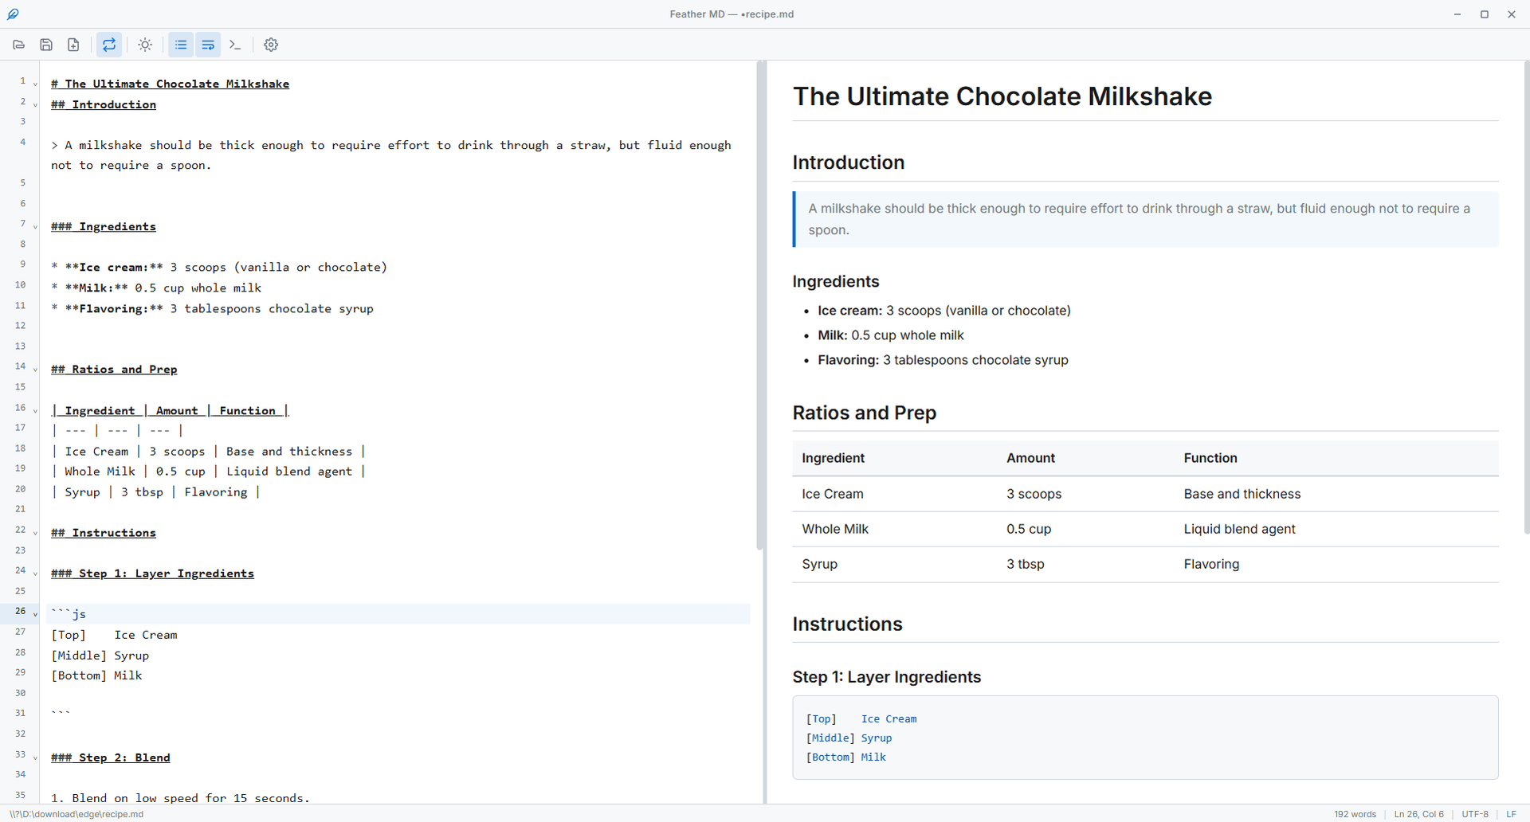Collapse the Ingredients section fold at line 7
1530x822 pixels.
click(x=35, y=227)
